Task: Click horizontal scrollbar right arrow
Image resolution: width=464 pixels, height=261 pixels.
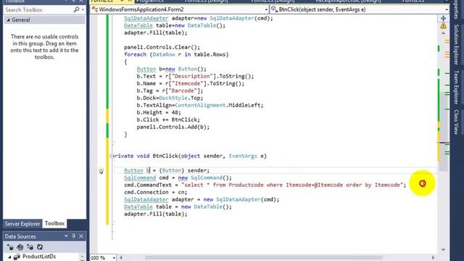Action: coord(433,258)
